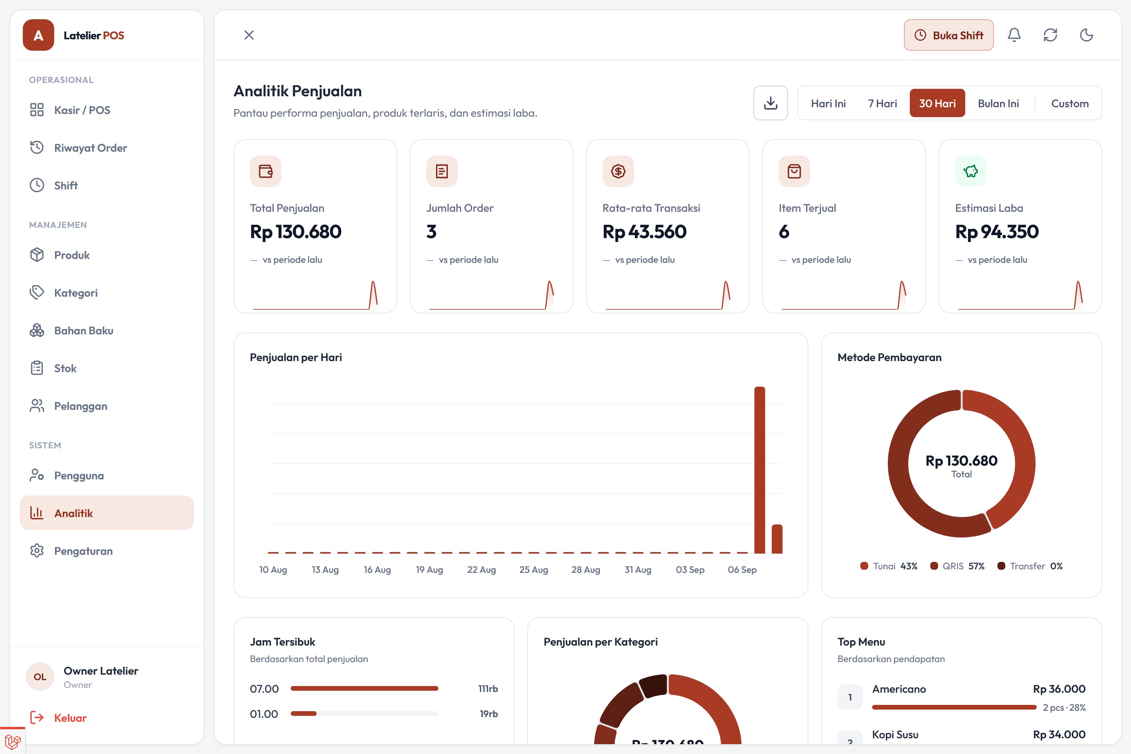
Task: Click the Laravel debug icon at bottom-left
Action: (x=13, y=741)
